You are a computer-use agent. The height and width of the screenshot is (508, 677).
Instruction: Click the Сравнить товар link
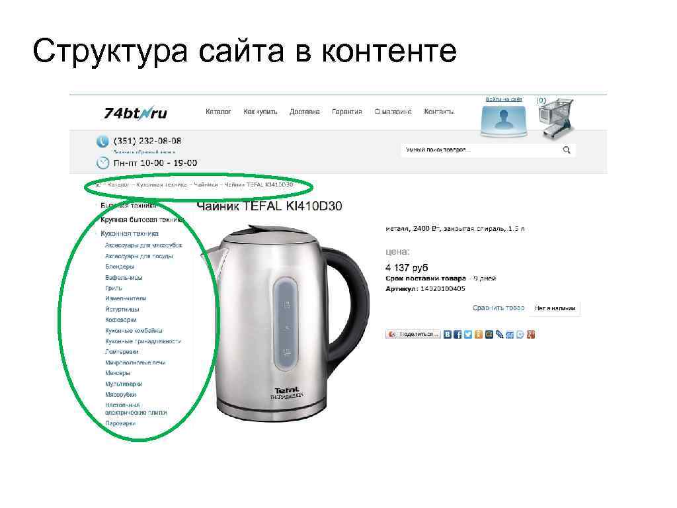[x=498, y=308]
